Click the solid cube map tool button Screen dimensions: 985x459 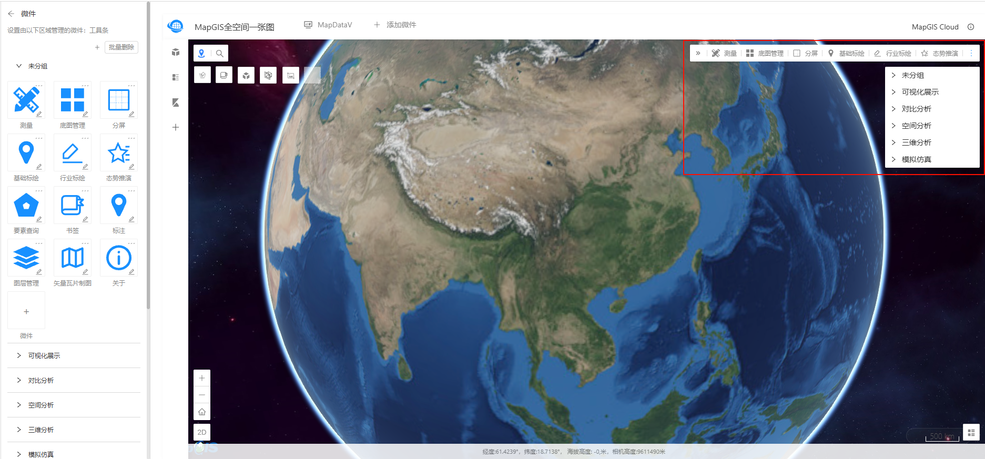[246, 75]
